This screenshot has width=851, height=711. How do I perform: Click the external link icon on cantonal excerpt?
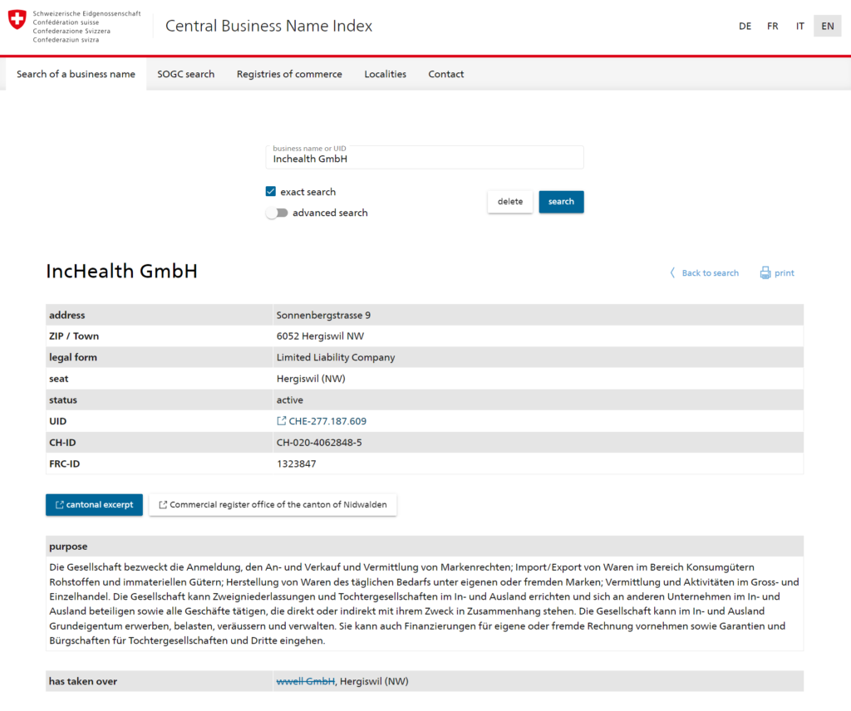[60, 505]
